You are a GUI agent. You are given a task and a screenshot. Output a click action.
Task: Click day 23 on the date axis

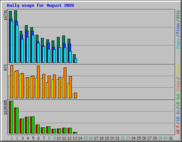128,138
